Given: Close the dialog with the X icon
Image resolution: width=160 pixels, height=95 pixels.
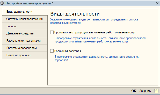Looking at the screenshot, I should (x=157, y=3).
